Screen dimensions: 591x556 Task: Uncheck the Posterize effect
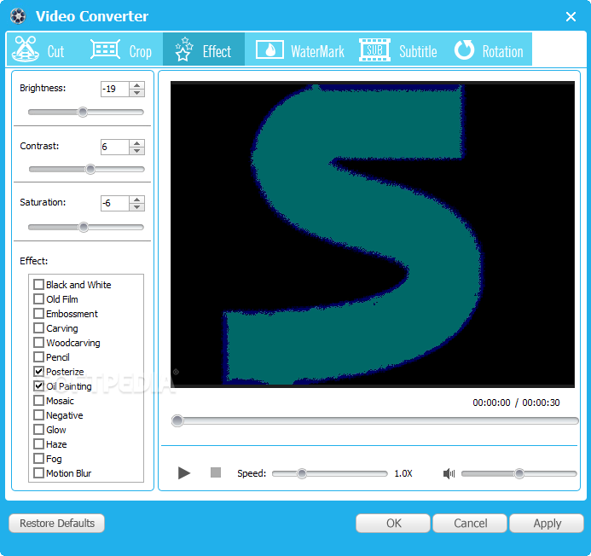[x=38, y=371]
